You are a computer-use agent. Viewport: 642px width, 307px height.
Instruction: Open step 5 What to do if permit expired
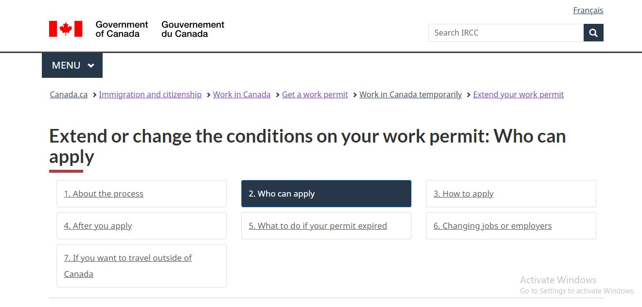tap(318, 226)
